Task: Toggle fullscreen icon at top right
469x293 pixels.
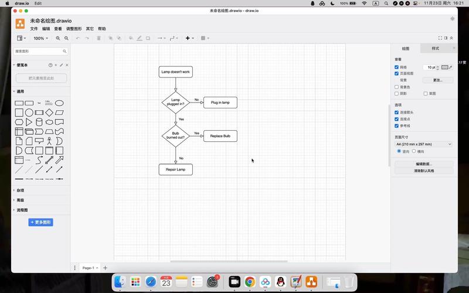Action: (x=440, y=38)
